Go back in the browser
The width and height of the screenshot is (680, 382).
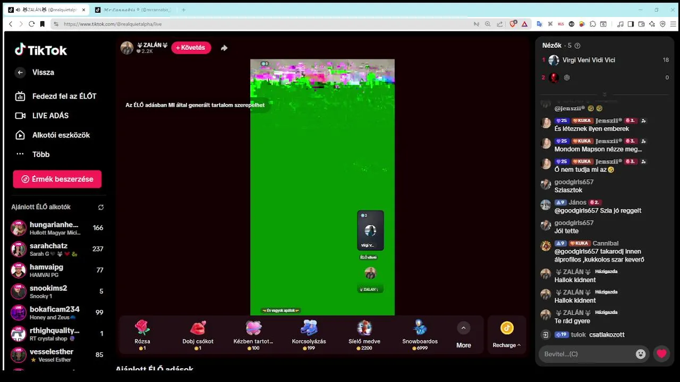pos(10,24)
